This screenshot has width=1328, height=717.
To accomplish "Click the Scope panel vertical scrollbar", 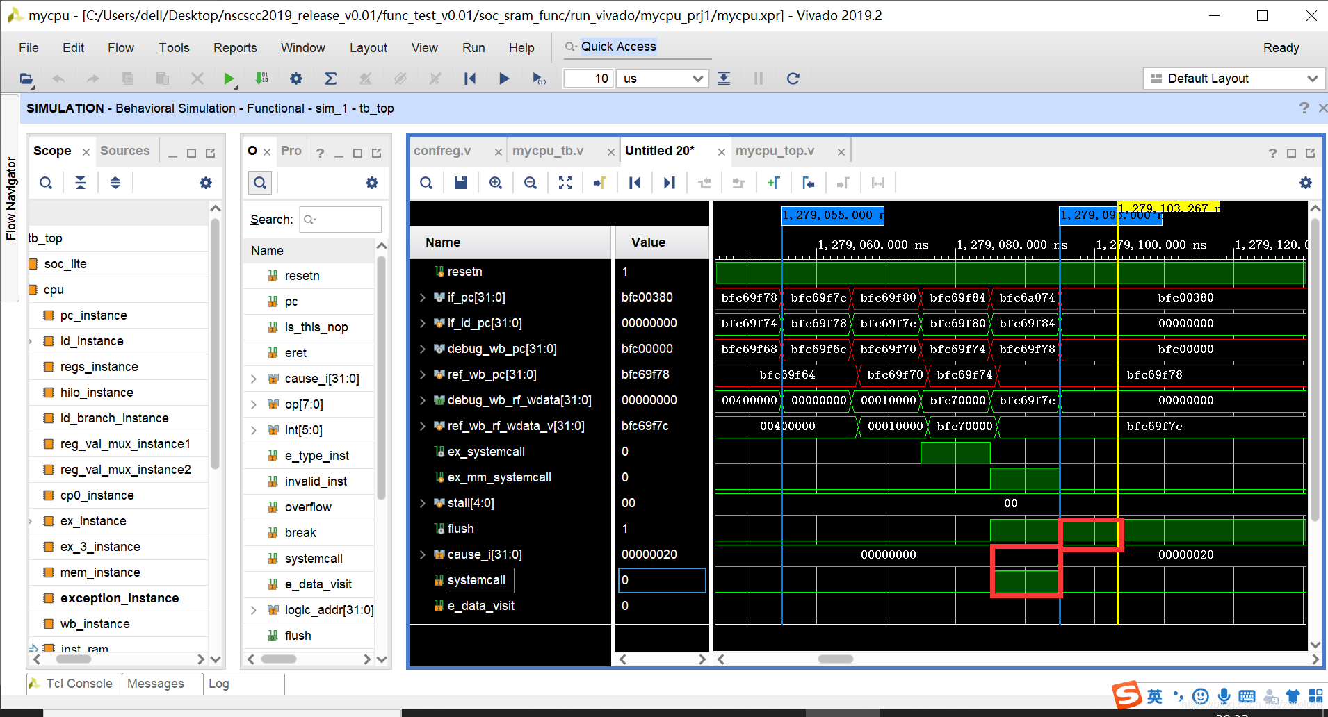I will pos(216,343).
